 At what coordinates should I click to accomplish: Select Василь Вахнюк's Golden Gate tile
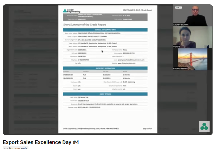[x=193, y=59]
